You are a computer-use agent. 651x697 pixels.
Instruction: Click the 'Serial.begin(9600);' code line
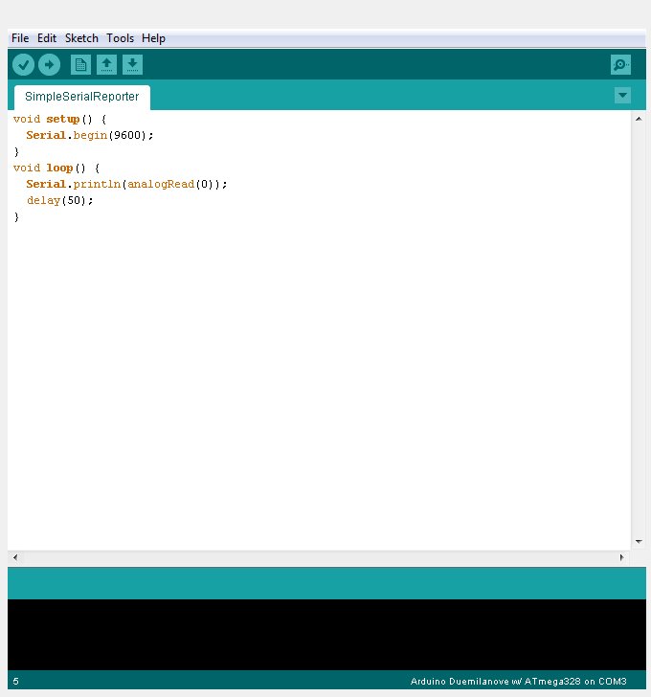point(90,135)
